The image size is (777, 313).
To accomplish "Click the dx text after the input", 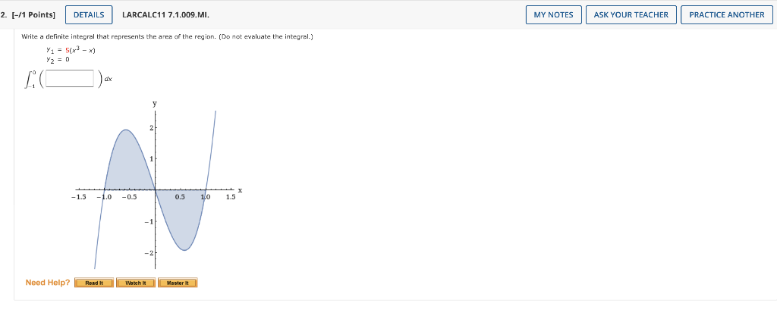I will [109, 78].
